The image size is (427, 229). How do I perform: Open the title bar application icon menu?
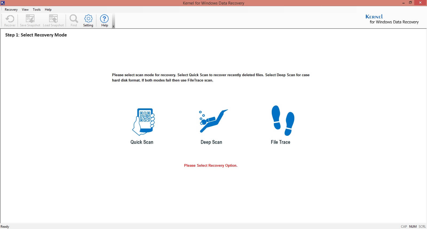(x=3, y=3)
